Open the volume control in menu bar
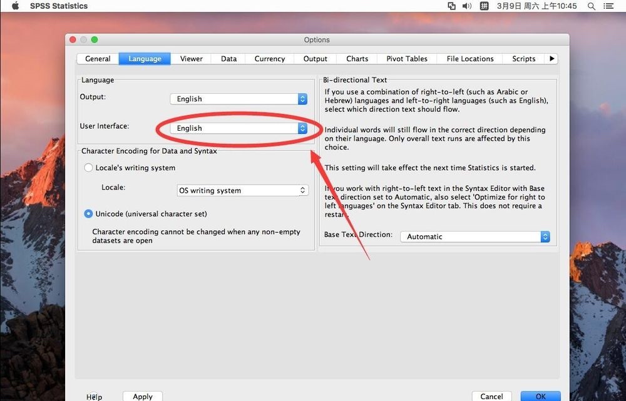Image resolution: width=626 pixels, height=401 pixels. pos(467,6)
